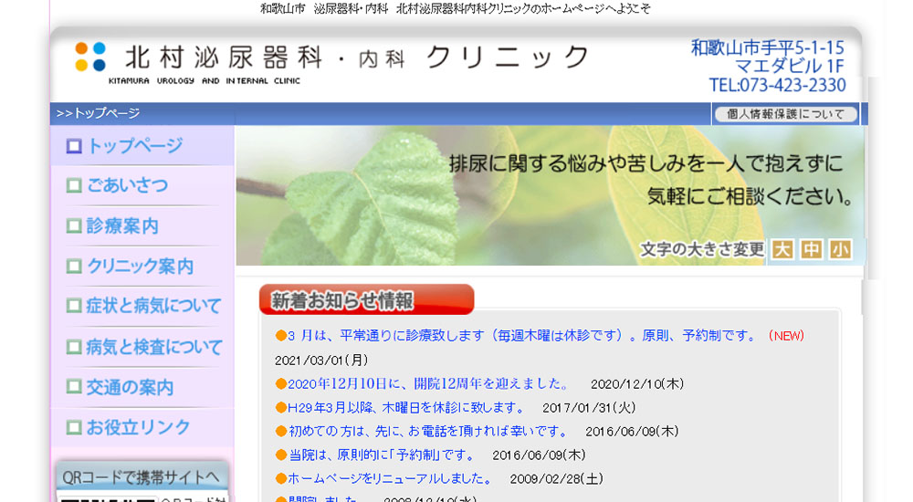Open the 病気と検査について menu item

[142, 347]
